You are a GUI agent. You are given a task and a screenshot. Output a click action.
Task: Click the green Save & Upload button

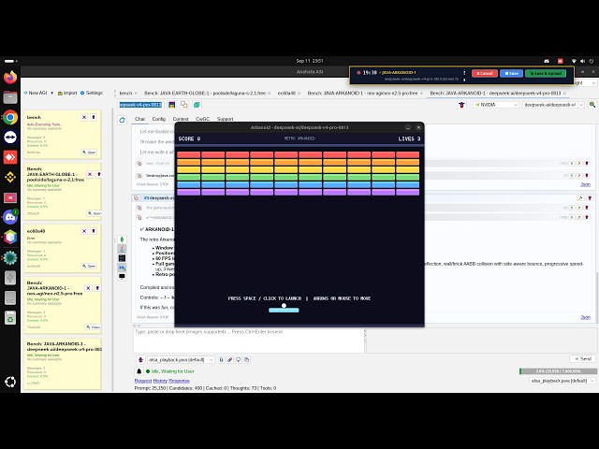click(x=546, y=73)
